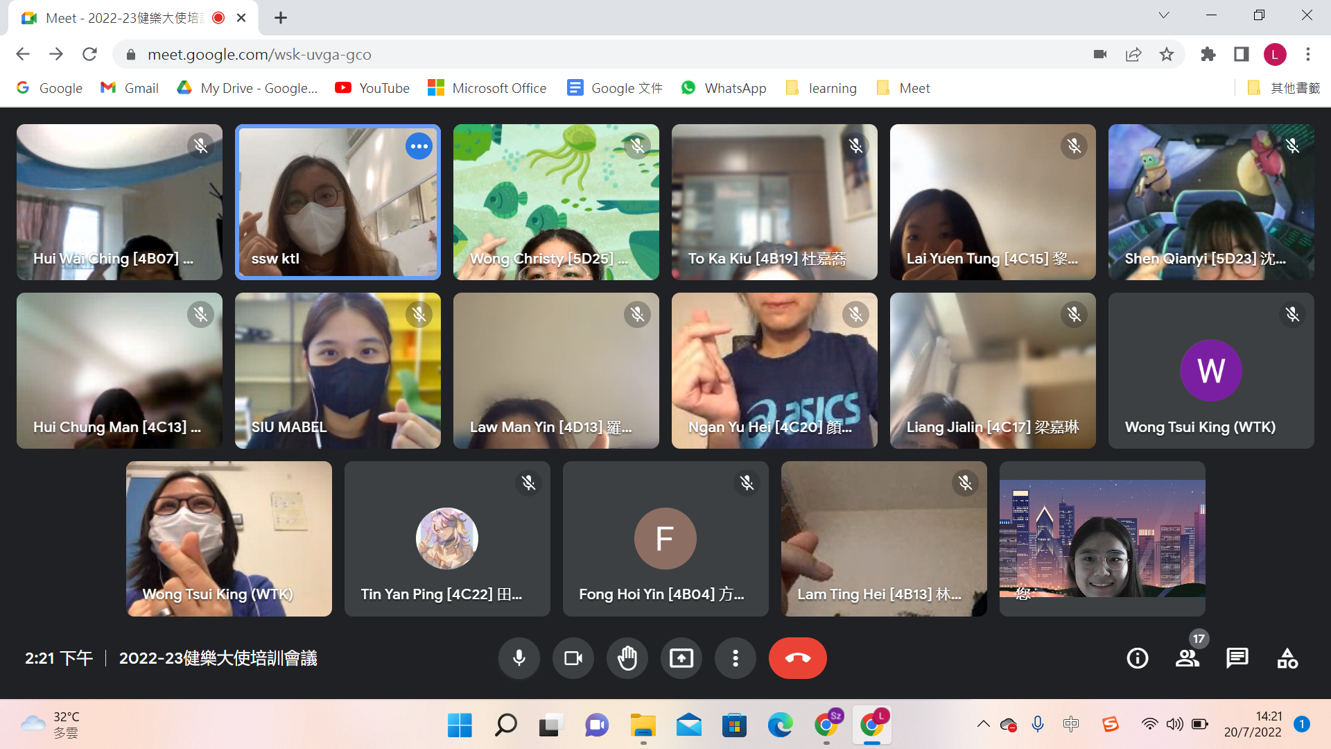This screenshot has width=1331, height=749.
Task: End the call with the red hang-up button
Action: click(797, 658)
